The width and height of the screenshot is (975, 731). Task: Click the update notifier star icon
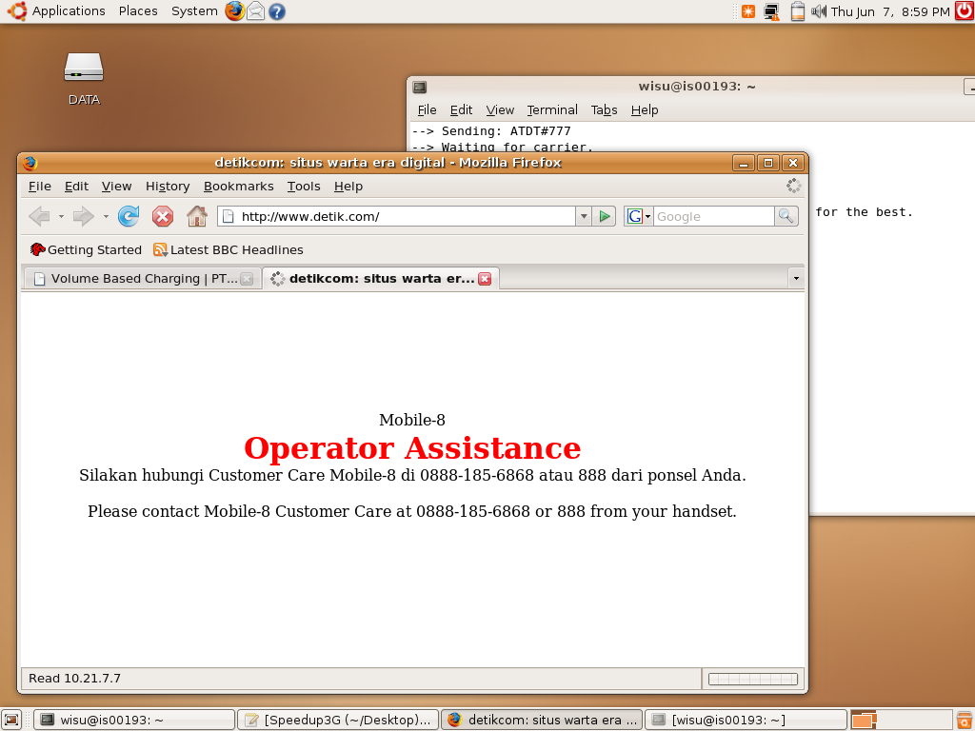pos(748,11)
